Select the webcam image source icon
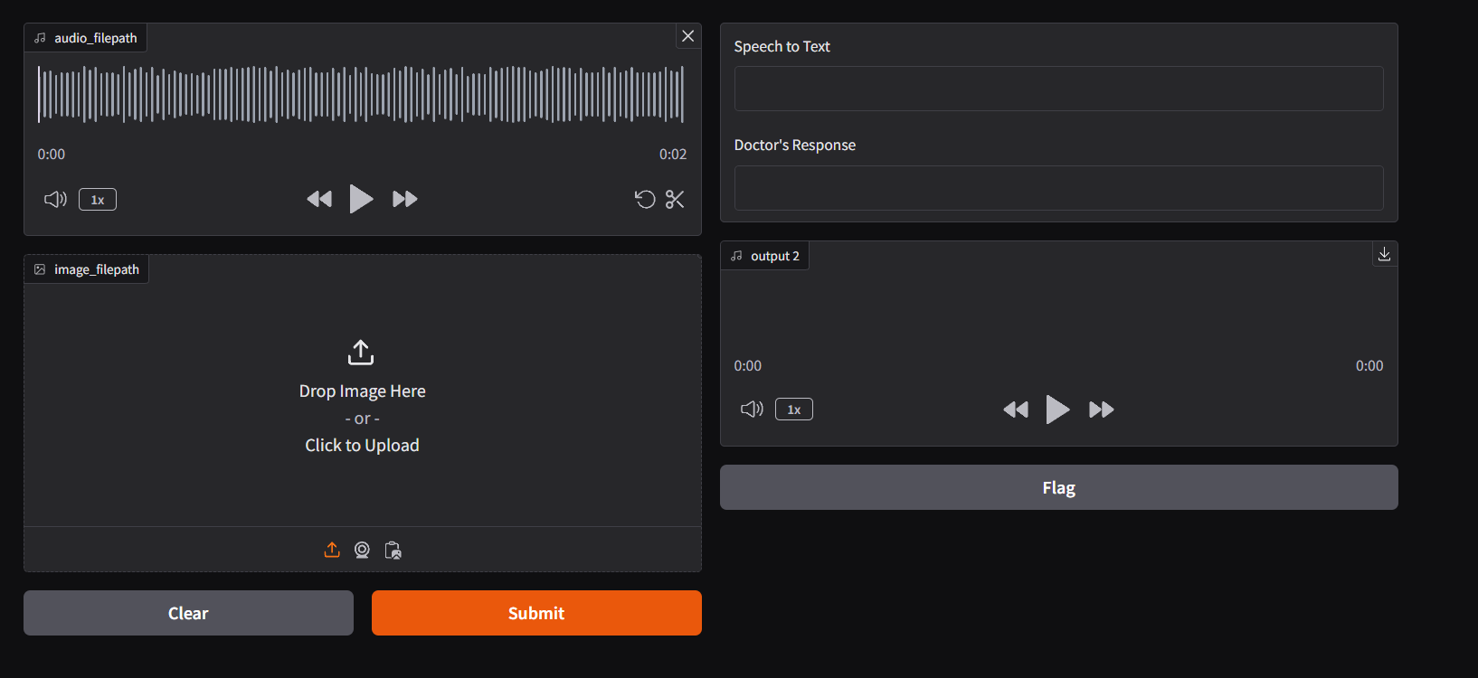Screen dimensions: 1478x678 [x=362, y=550]
